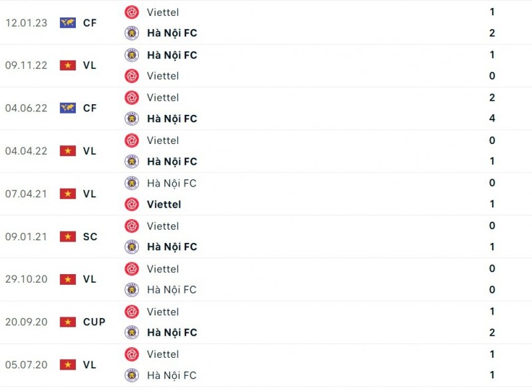Click the Hà Nội FC crest in the 09.11.22 match
Image resolution: width=532 pixels, height=389 pixels.
pyautogui.click(x=132, y=55)
